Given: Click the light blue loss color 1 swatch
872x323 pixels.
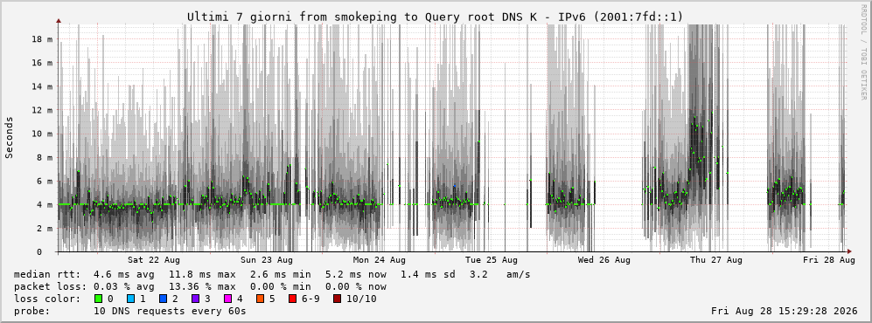Looking at the screenshot, I should [x=130, y=299].
